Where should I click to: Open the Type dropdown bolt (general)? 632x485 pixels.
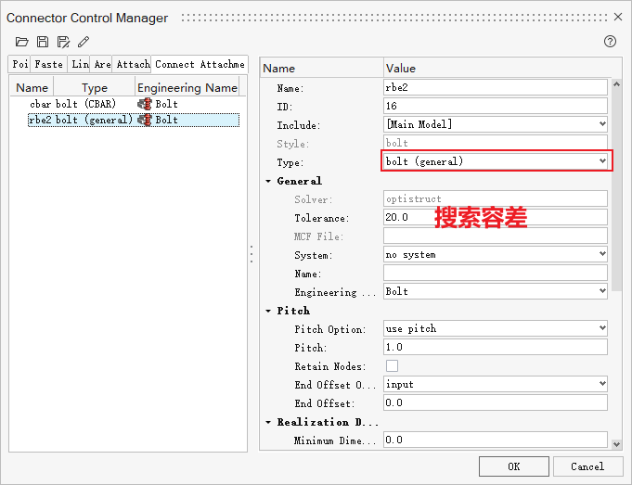[x=496, y=161]
